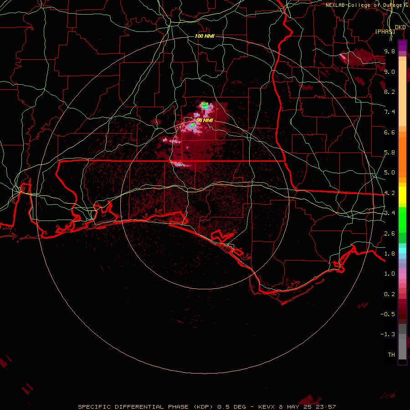Click the 0.2 scale value
The height and width of the screenshot is (410, 410).
coord(389,294)
